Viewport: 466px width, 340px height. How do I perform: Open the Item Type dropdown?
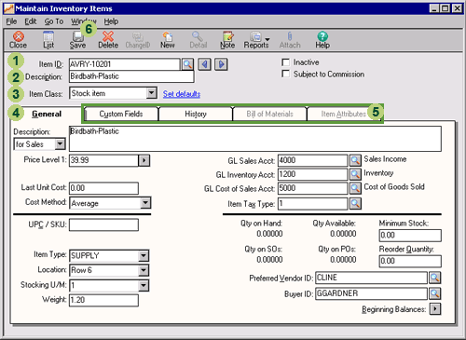pos(144,255)
